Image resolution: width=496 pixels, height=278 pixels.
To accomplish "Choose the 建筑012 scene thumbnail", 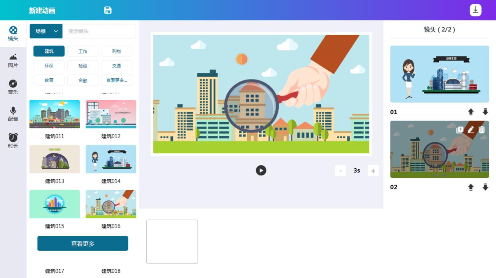I will (111, 114).
